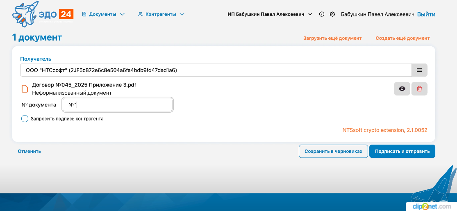The height and width of the screenshot is (211, 457).
Task: Click Создать ещё документ link
Action: [x=402, y=38]
